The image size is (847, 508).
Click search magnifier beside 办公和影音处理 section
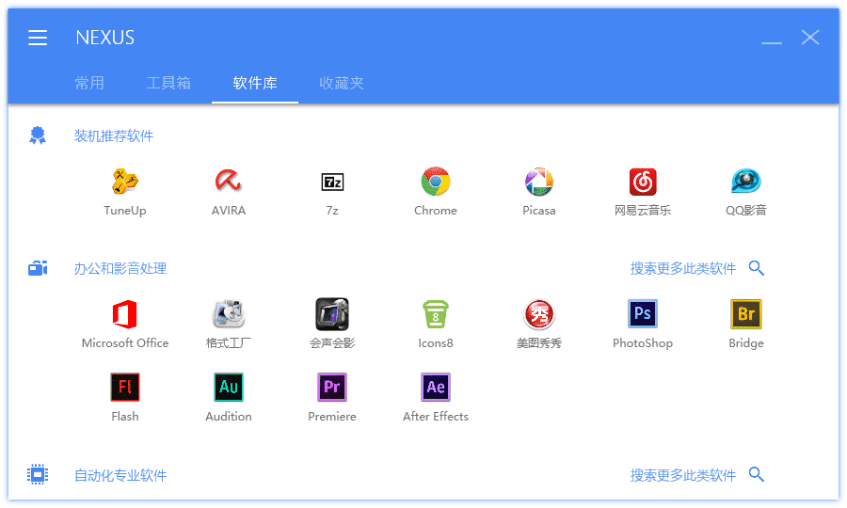tap(757, 268)
